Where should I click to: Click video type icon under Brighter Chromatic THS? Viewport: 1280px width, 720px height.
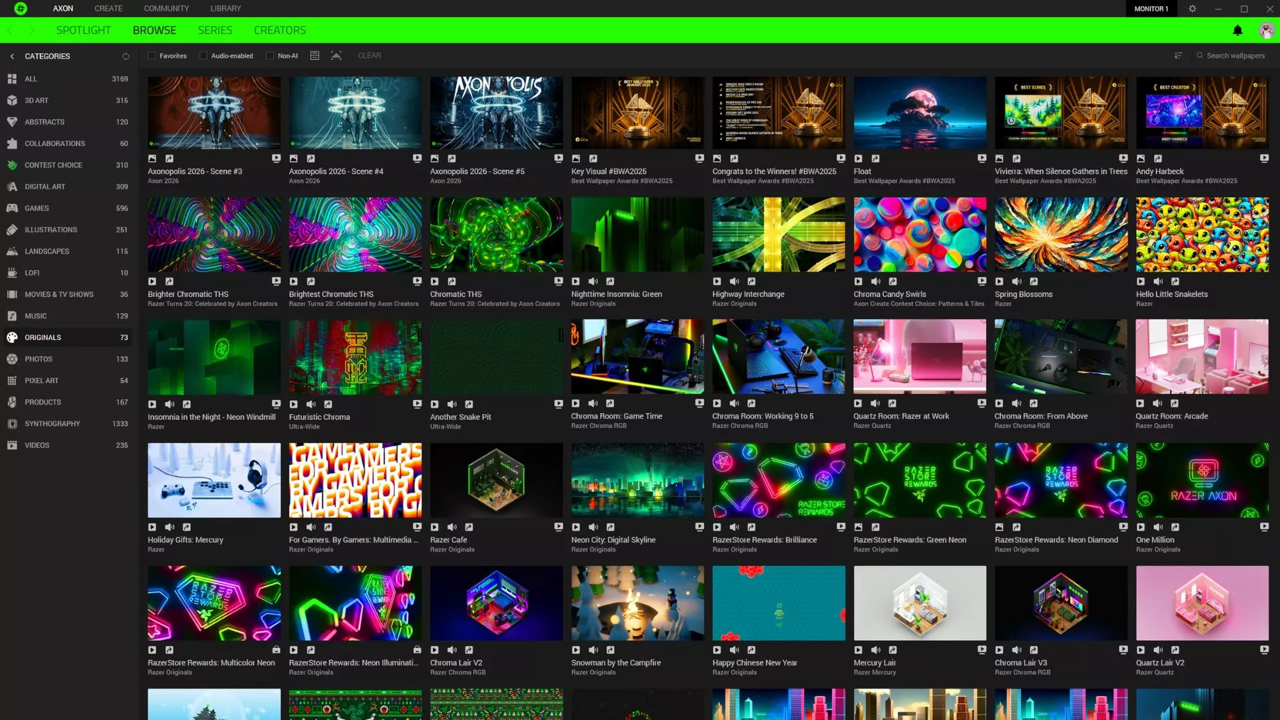click(x=152, y=281)
